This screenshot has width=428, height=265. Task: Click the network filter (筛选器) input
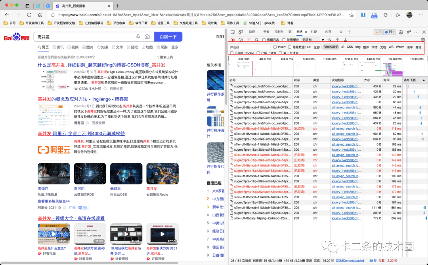tap(249, 47)
